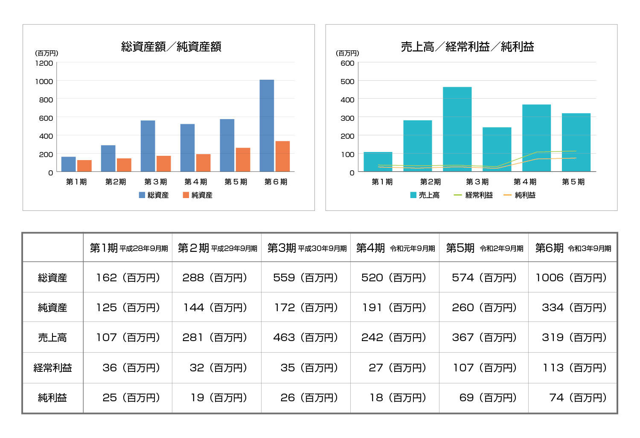This screenshot has height=438, width=640.
Task: Select cell 18 (百万円)
Action: 395,398
